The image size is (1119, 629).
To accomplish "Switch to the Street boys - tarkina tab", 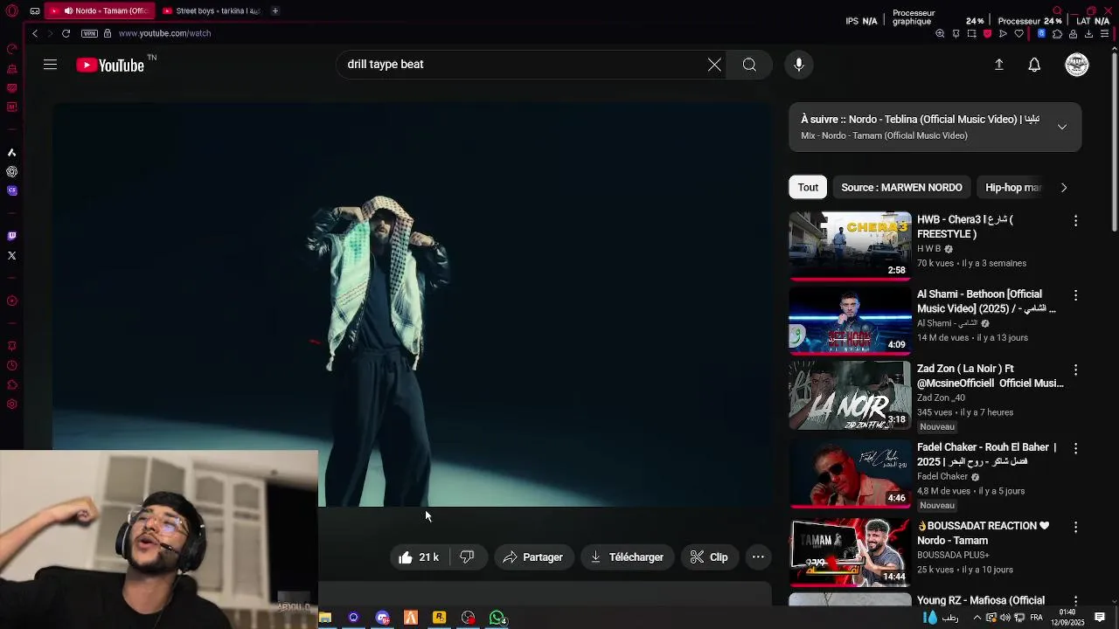I will point(211,11).
